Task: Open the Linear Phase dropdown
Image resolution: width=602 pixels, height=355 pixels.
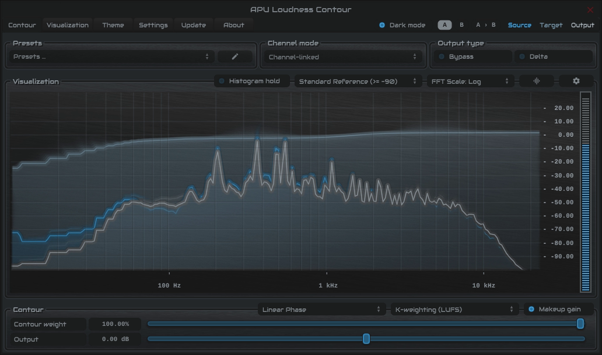Action: pos(321,310)
